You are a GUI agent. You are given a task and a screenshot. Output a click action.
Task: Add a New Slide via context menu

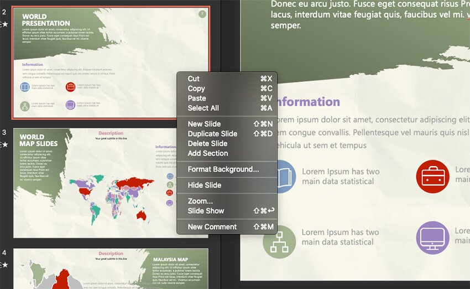click(204, 124)
